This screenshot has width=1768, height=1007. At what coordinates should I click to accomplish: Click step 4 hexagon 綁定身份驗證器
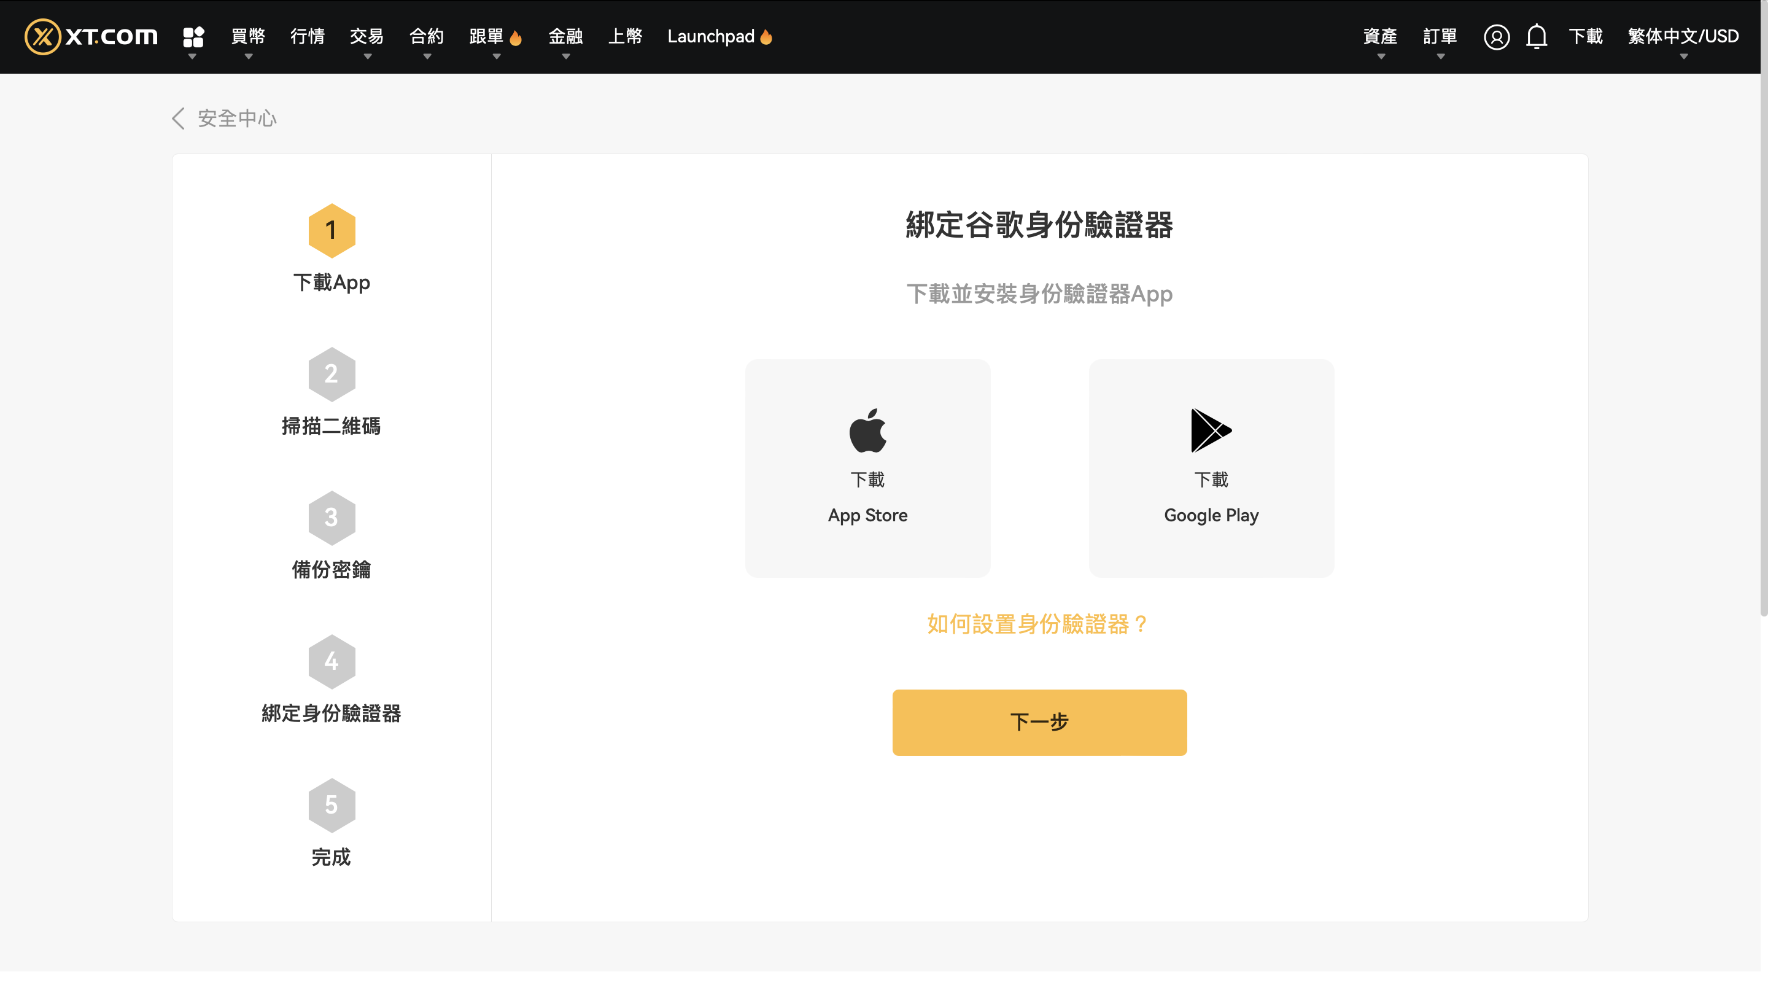tap(332, 662)
